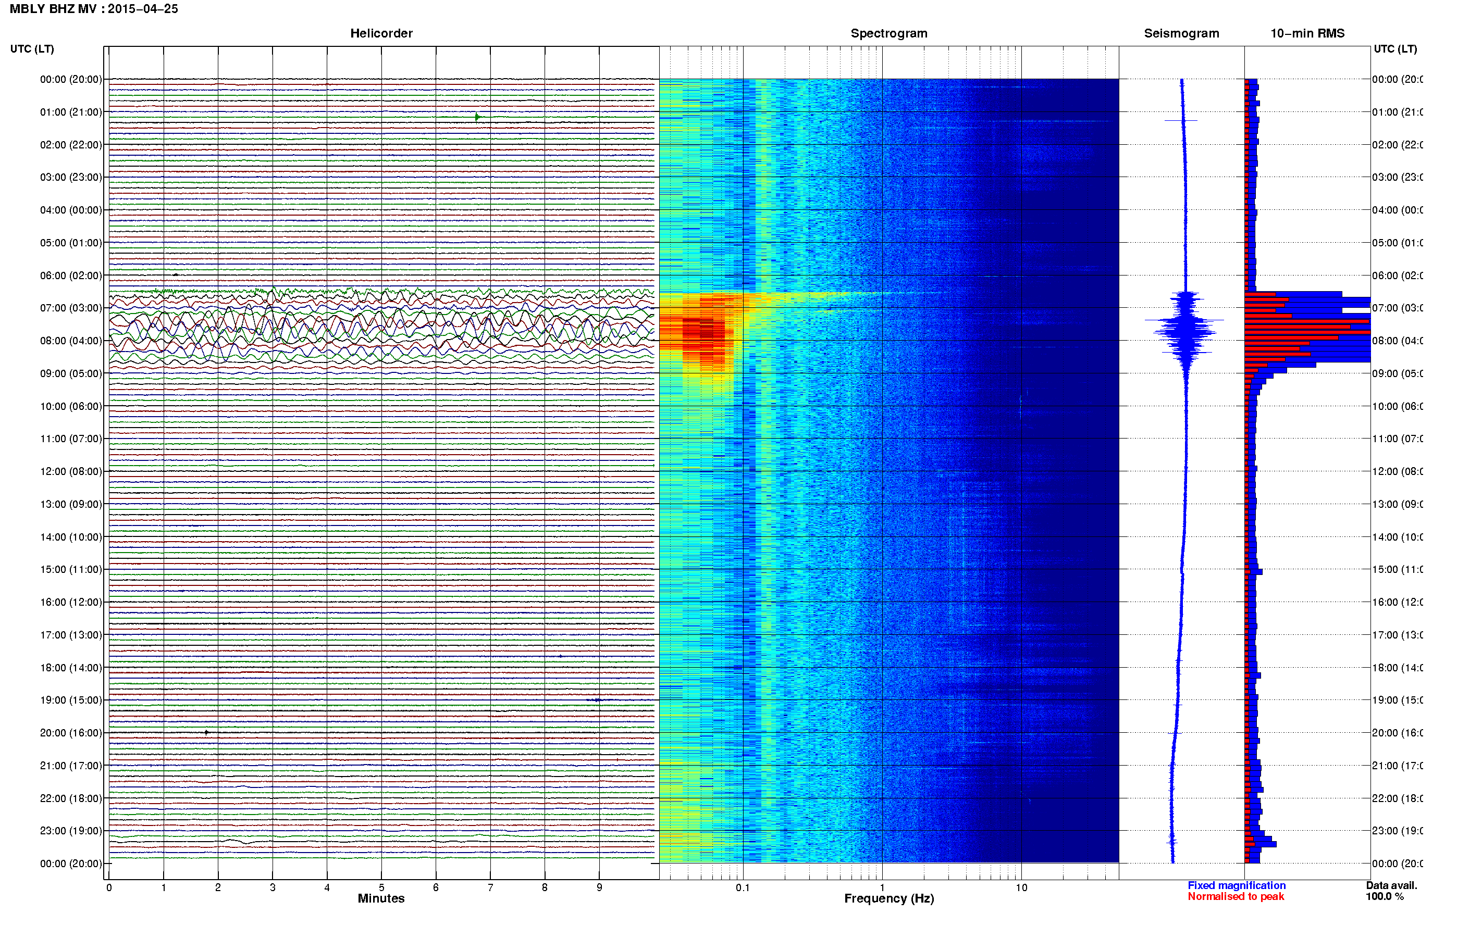The width and height of the screenshot is (1482, 926).
Task: Click the Seismogram column heading
Action: click(x=1181, y=34)
